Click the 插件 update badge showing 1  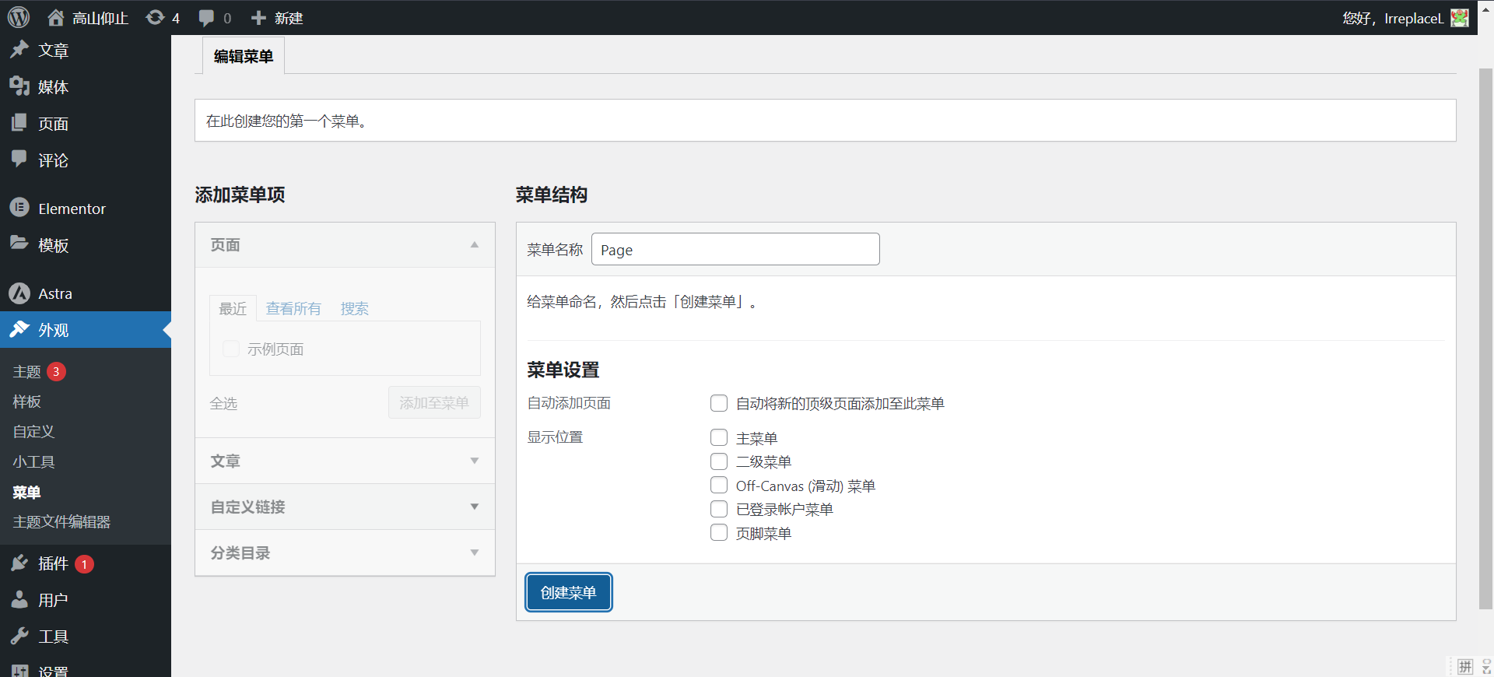[x=85, y=564]
